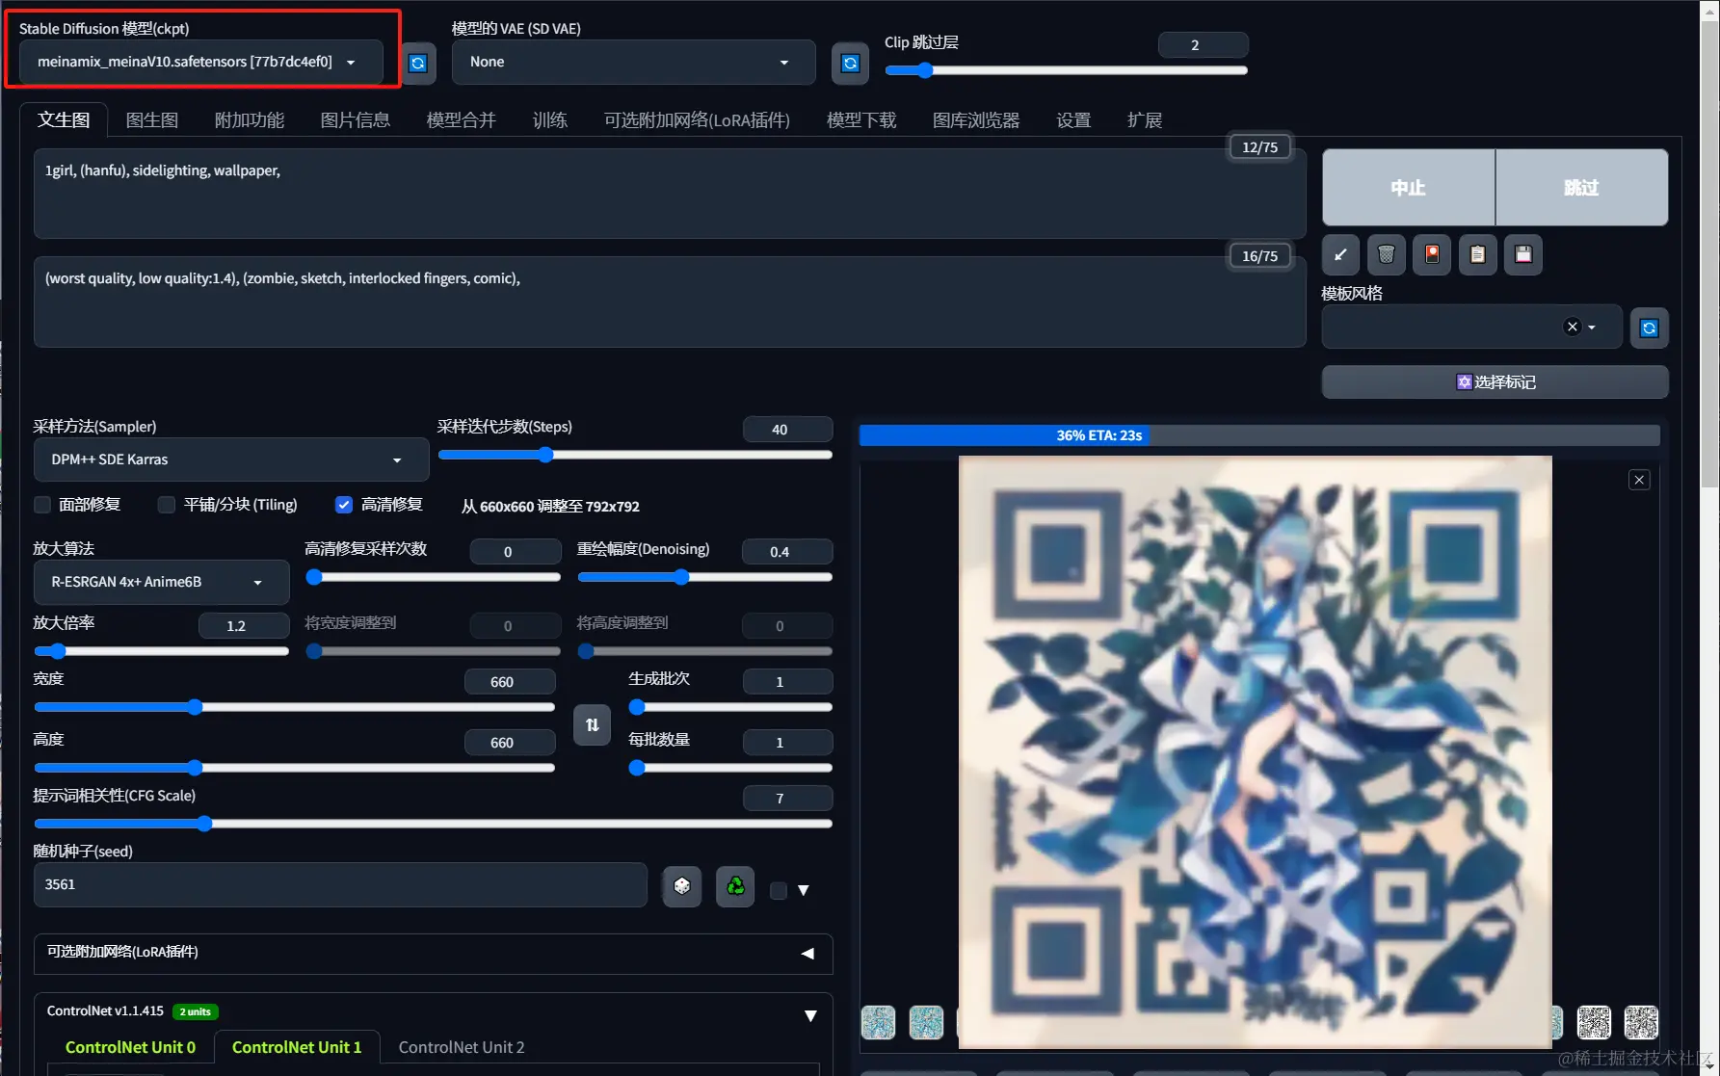Open the 扩展 extensions tab

pos(1145,119)
